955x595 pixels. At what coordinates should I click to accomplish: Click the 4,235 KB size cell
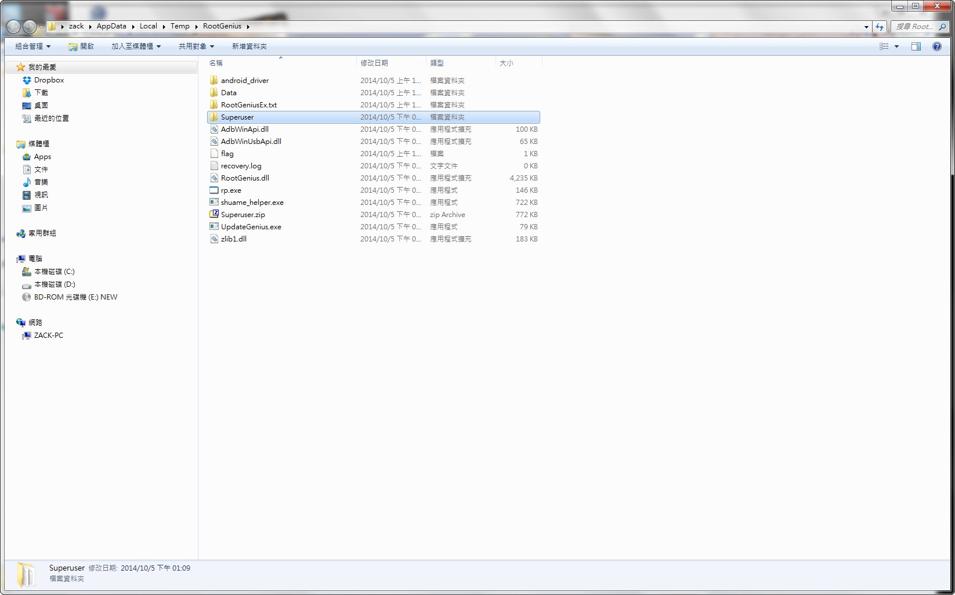pyautogui.click(x=523, y=178)
